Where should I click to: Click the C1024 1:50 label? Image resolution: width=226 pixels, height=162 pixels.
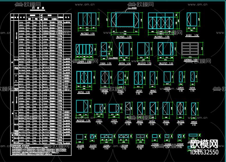pos(106,63)
